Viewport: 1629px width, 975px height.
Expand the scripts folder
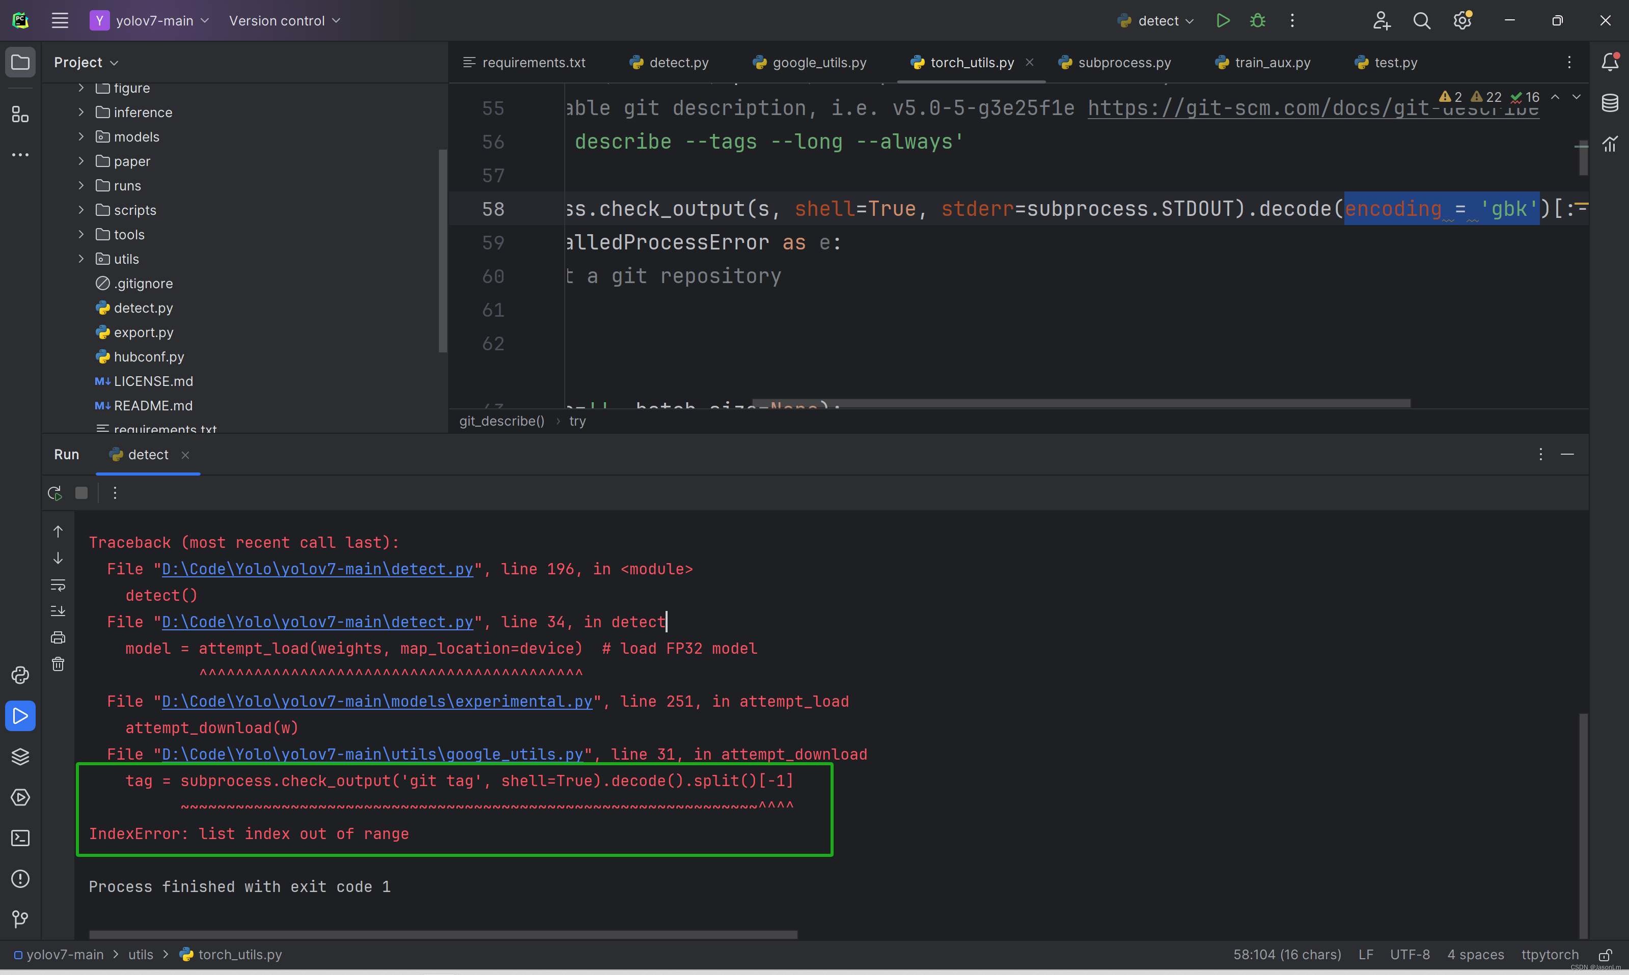click(x=81, y=210)
